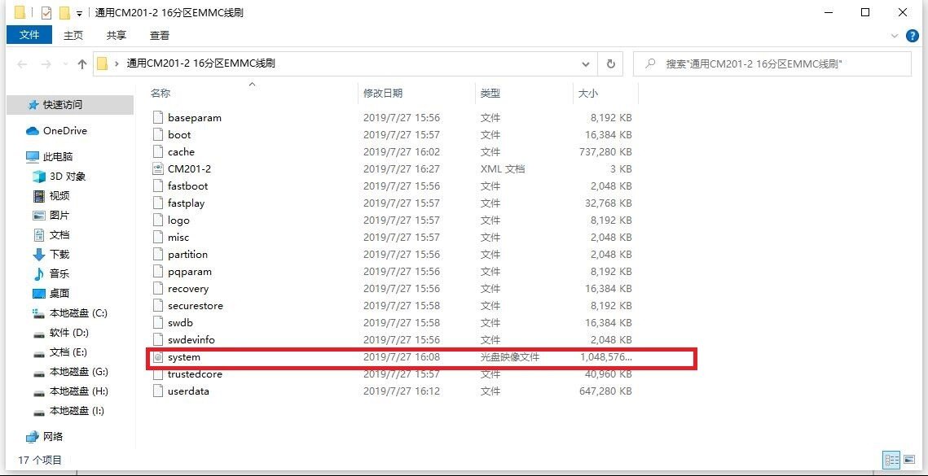Select the XML 文档 type cell
This screenshot has height=476, width=928.
tap(503, 168)
